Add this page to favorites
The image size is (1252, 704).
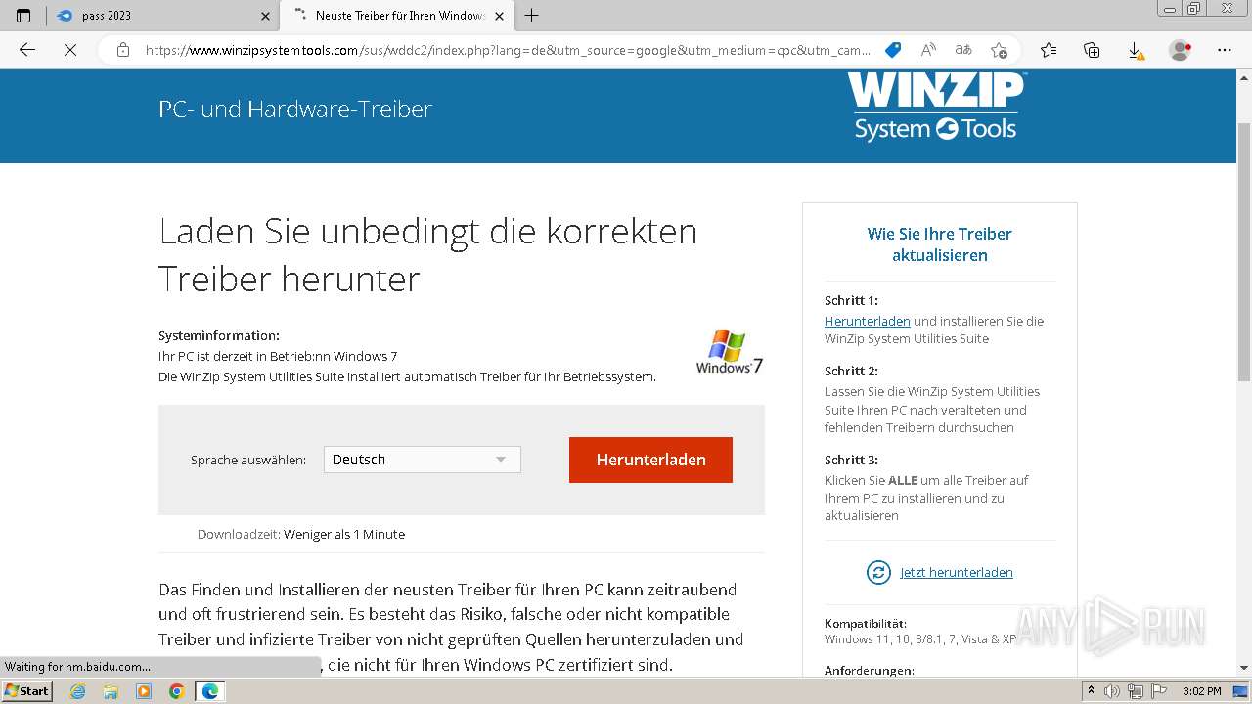coord(999,50)
